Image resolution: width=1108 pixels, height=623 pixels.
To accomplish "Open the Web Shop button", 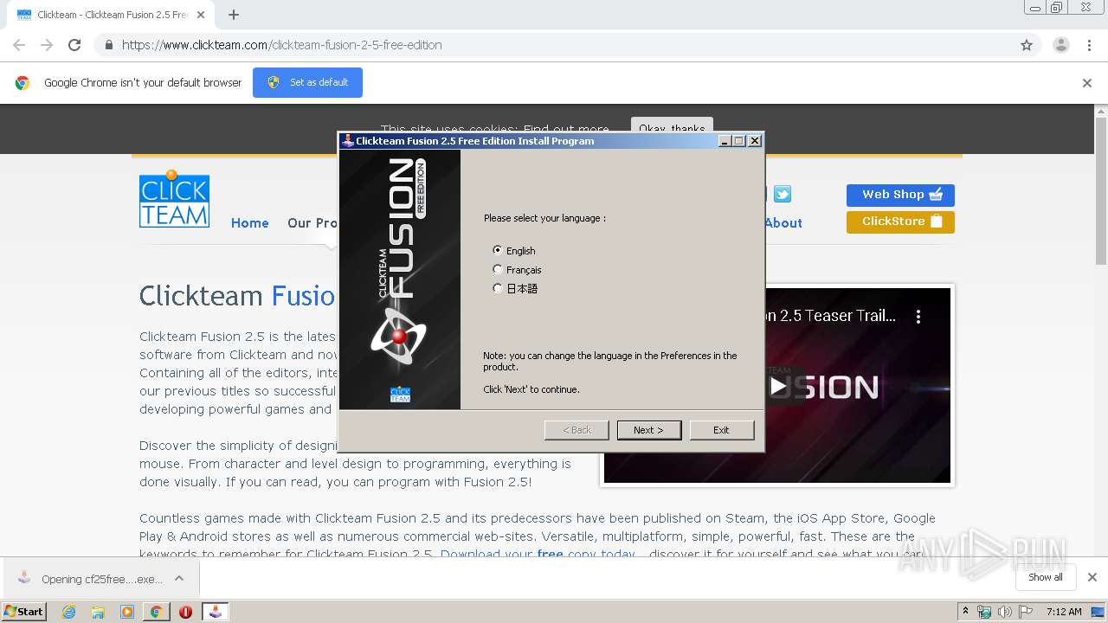I will tap(900, 195).
